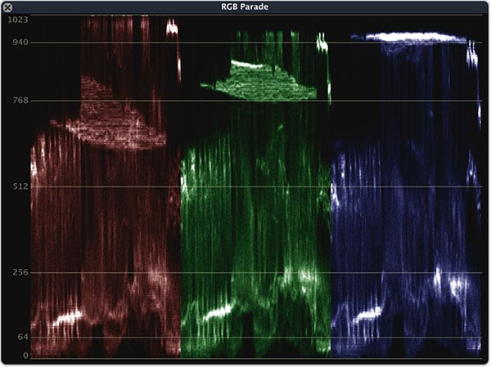Click the 512 graticule line in green channel
The image size is (491, 367).
tap(255, 186)
